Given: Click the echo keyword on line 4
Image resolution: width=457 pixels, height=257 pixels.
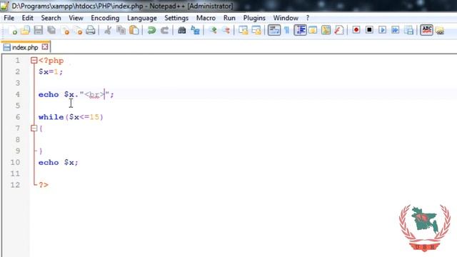Looking at the screenshot, I should (x=49, y=94).
